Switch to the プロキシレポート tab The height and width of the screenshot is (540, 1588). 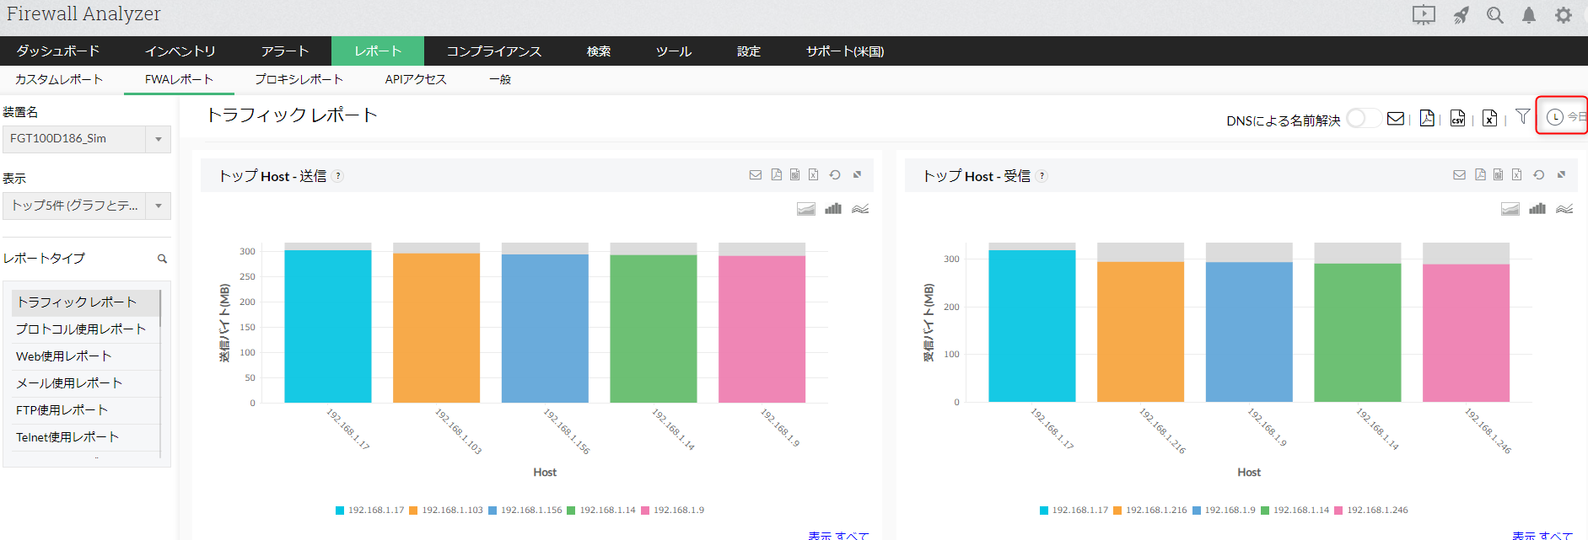coord(299,79)
